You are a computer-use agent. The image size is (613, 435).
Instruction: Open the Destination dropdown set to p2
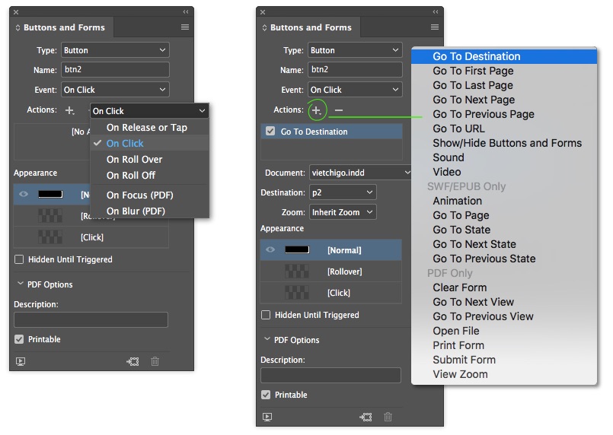[x=343, y=193]
